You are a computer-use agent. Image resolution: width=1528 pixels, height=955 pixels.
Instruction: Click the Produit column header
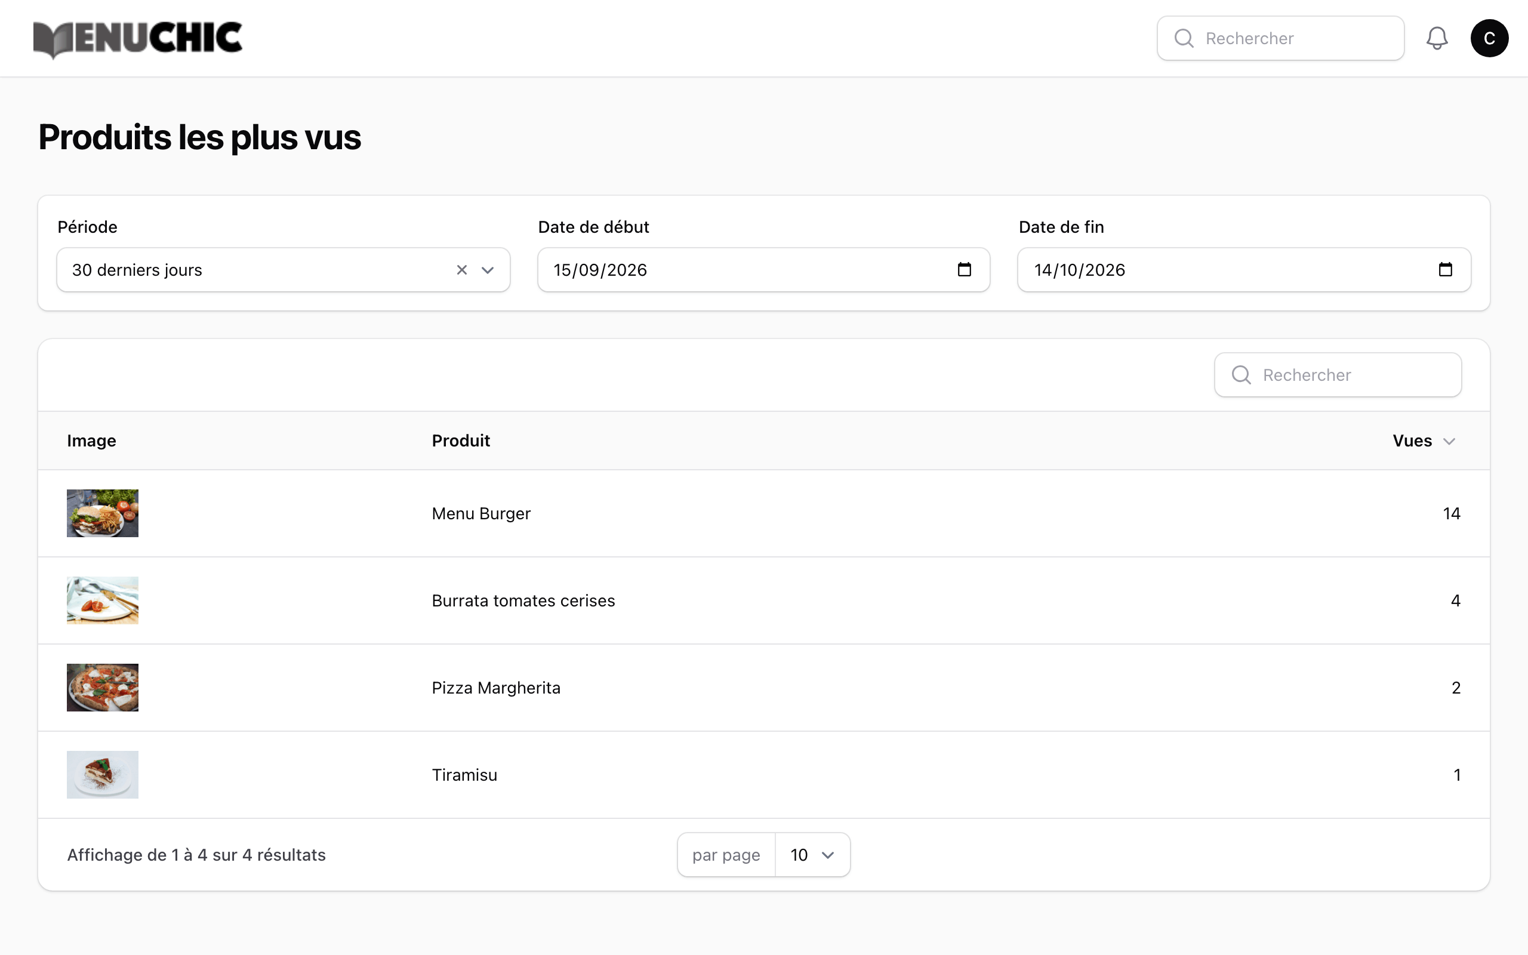pos(461,441)
